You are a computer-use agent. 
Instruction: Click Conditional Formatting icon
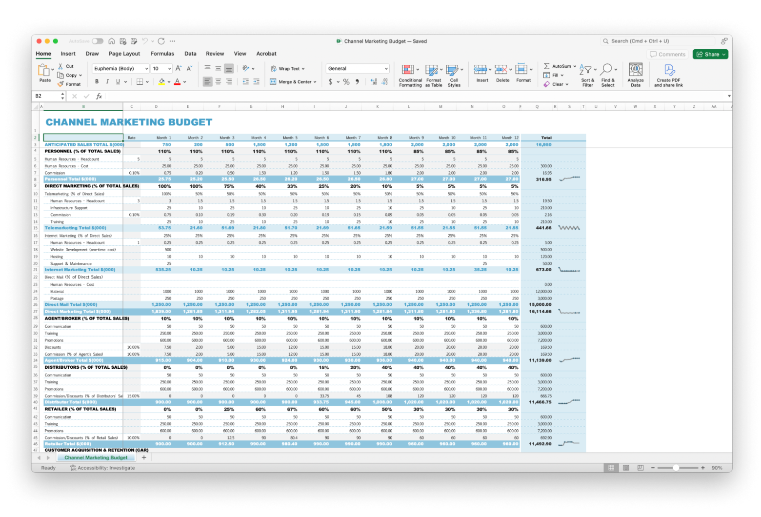(407, 70)
